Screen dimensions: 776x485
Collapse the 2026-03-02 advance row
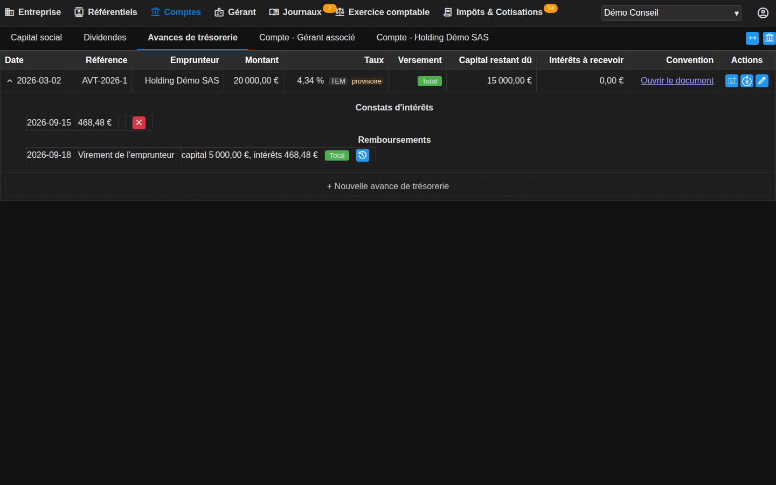click(x=10, y=81)
